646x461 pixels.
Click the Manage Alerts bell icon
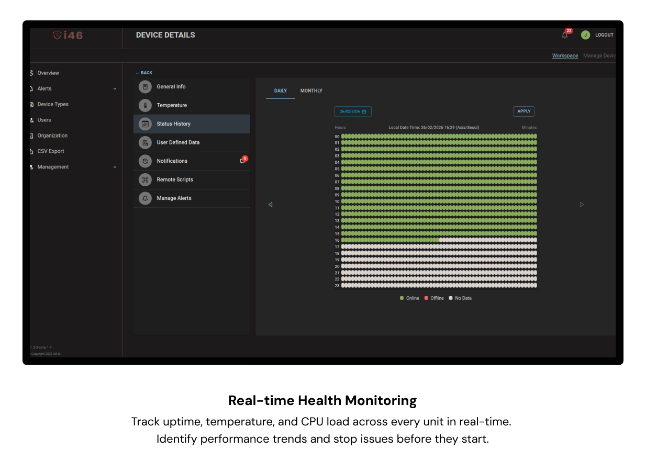tap(145, 198)
